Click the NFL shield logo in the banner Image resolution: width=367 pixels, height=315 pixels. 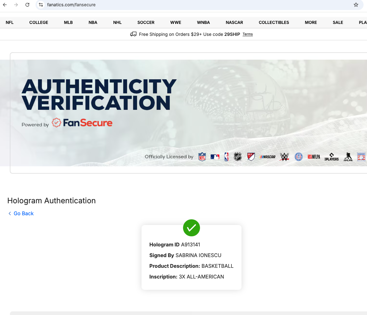click(202, 157)
